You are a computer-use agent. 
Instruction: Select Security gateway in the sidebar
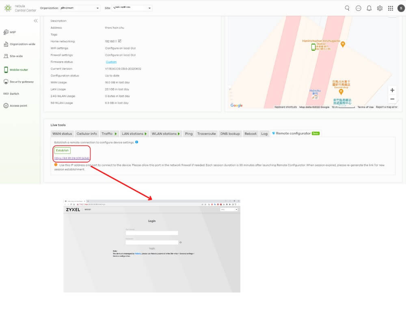(21, 82)
